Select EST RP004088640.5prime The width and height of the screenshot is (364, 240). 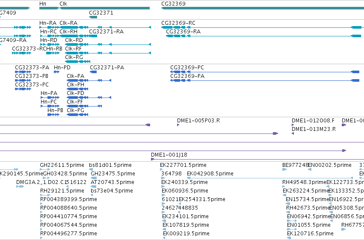click(x=69, y=208)
